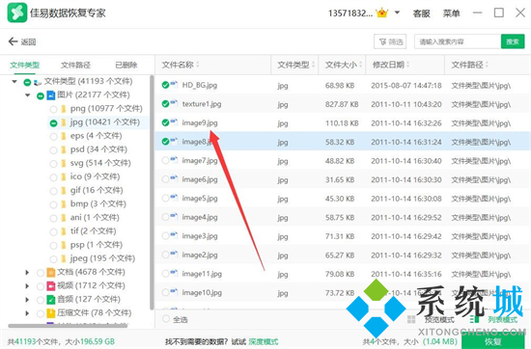Switch to the 文件路径 tab
This screenshot has height=349, width=531.
click(x=75, y=65)
